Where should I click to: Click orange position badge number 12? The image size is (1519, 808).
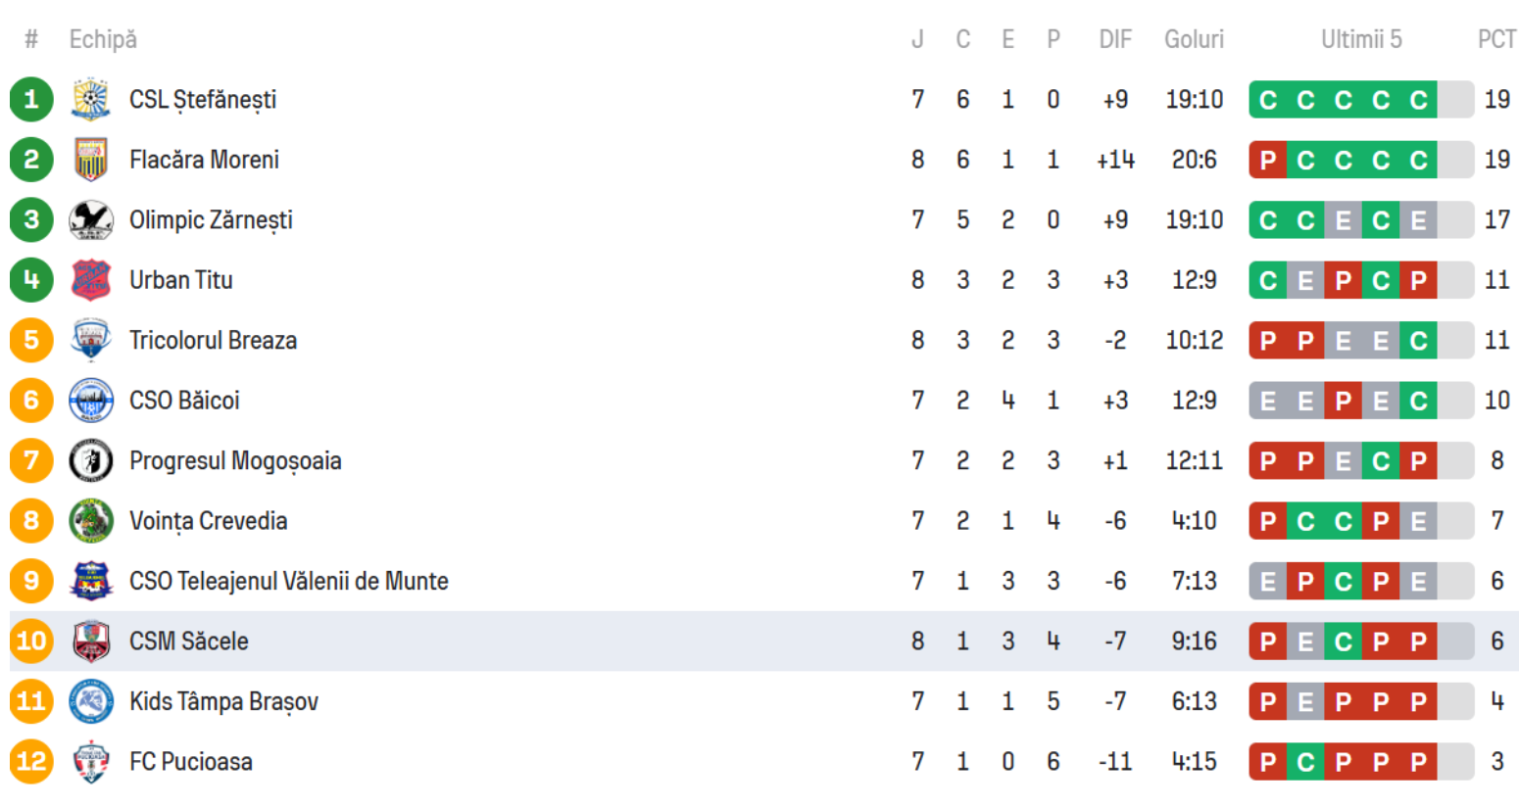point(31,762)
